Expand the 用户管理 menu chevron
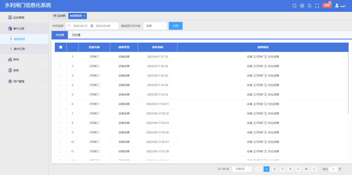Screen dimensions: 352x175 pyautogui.click(x=43, y=82)
